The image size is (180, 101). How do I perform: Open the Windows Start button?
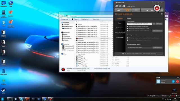tap(3, 99)
